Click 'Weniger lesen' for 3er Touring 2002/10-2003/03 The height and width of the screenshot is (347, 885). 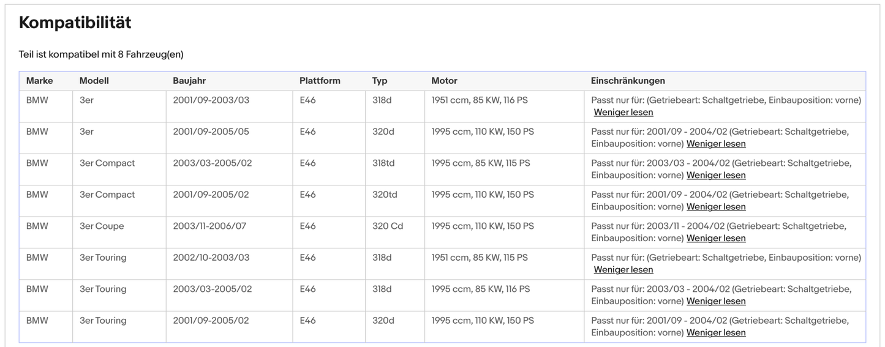pos(623,270)
